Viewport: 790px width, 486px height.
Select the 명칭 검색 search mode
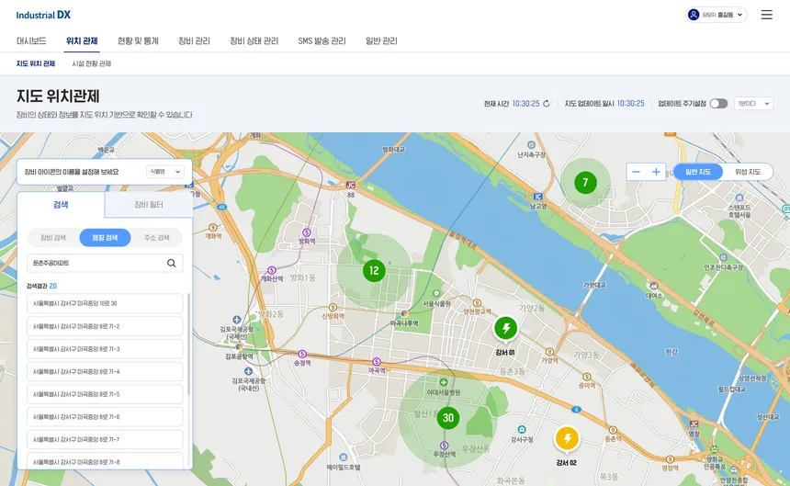(105, 238)
